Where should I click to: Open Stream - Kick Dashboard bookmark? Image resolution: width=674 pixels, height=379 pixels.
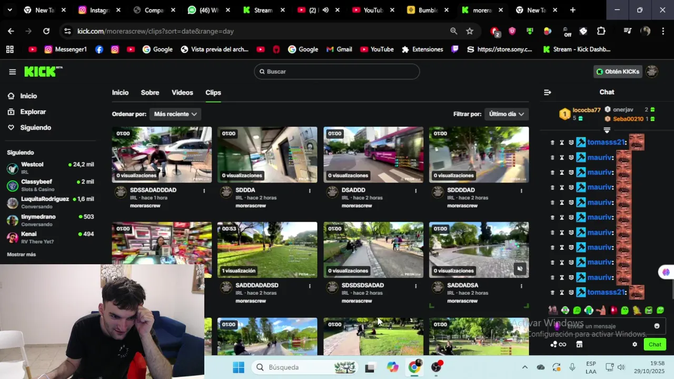tap(577, 49)
